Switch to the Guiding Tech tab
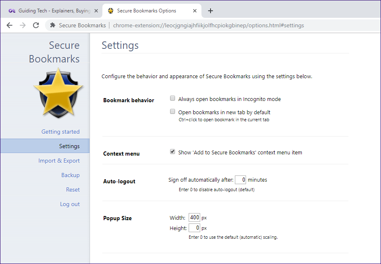381x264 pixels. (51, 11)
